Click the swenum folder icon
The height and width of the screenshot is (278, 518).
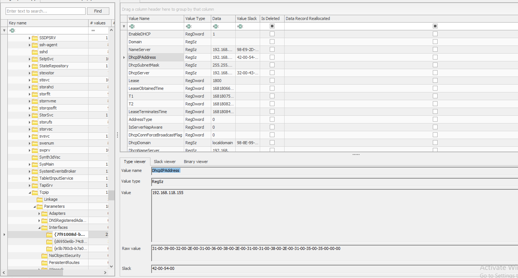pyautogui.click(x=35, y=143)
